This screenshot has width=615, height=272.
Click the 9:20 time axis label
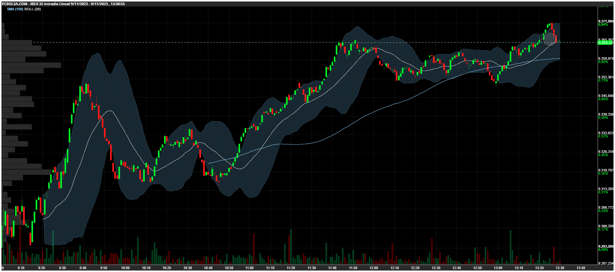pyautogui.click(x=41, y=268)
